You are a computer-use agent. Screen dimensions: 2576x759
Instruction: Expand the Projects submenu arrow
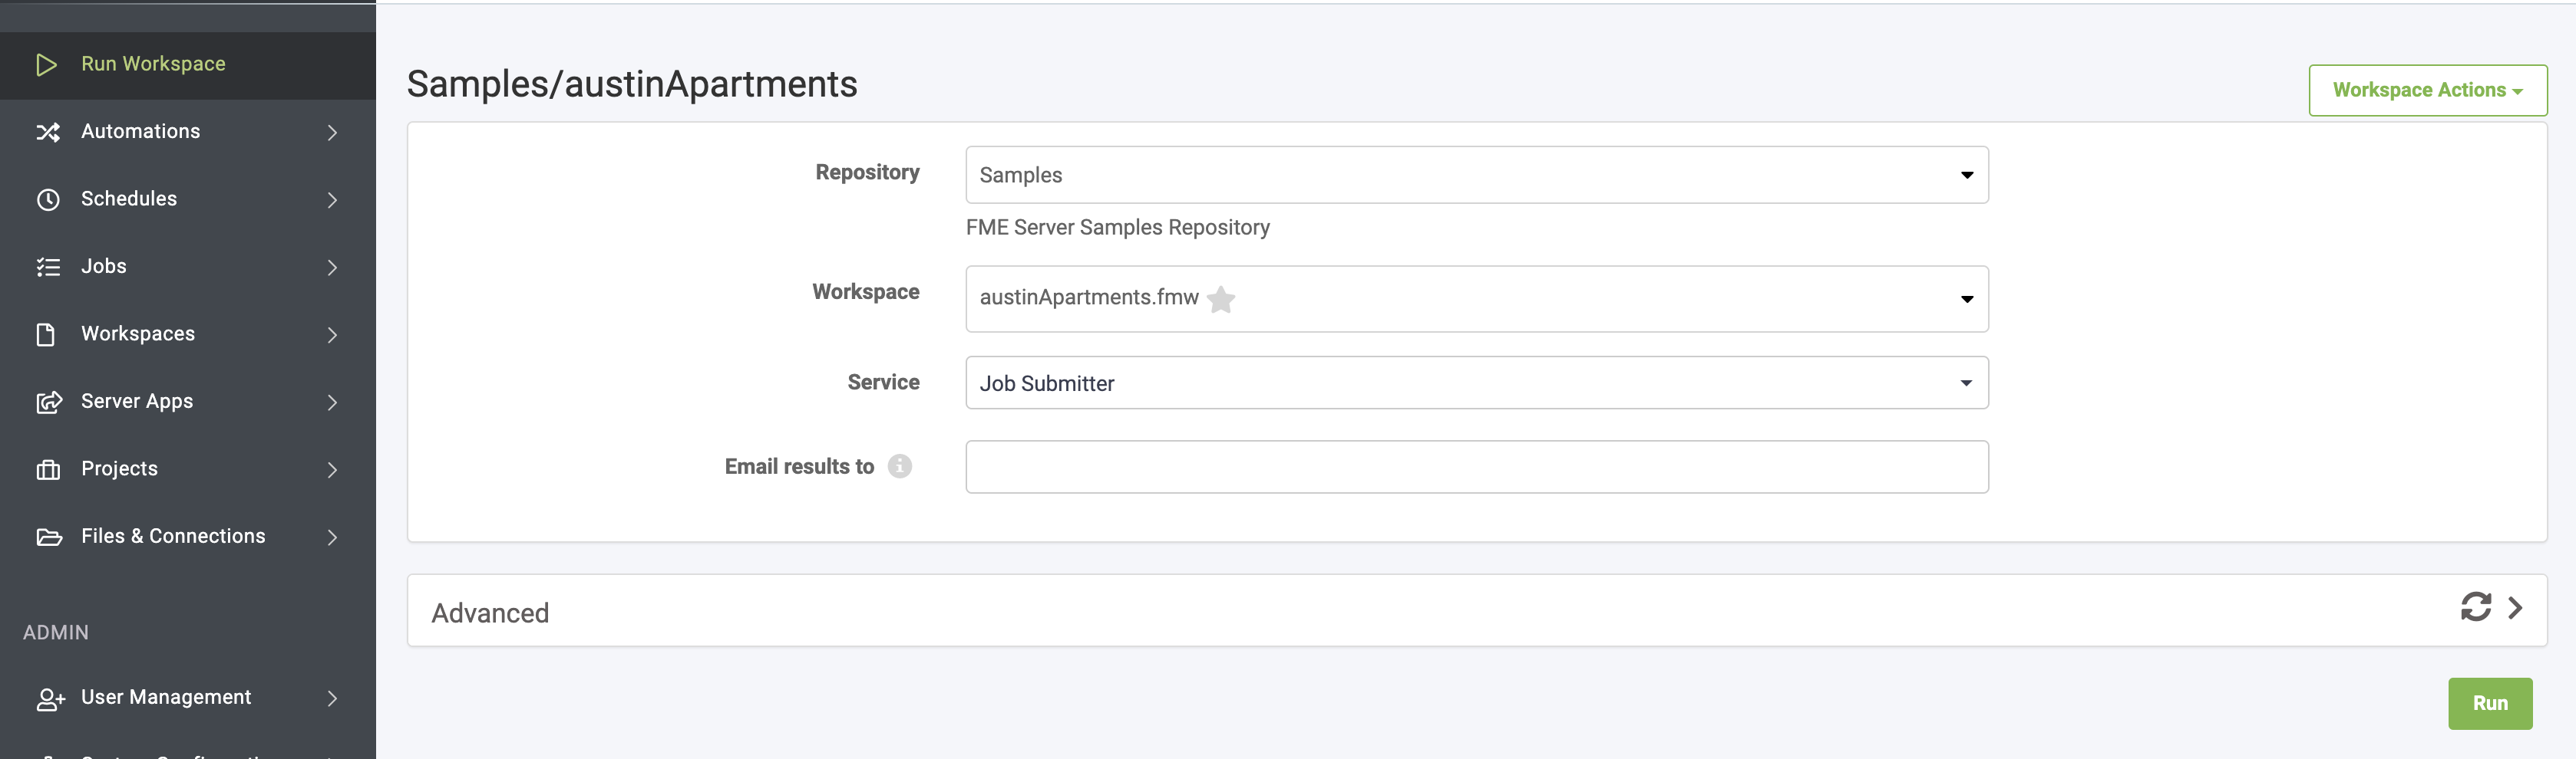(x=332, y=469)
